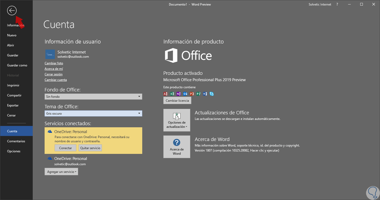Image resolution: width=380 pixels, height=200 pixels.
Task: Click the Versión 1807 build text
Action: (x=237, y=151)
